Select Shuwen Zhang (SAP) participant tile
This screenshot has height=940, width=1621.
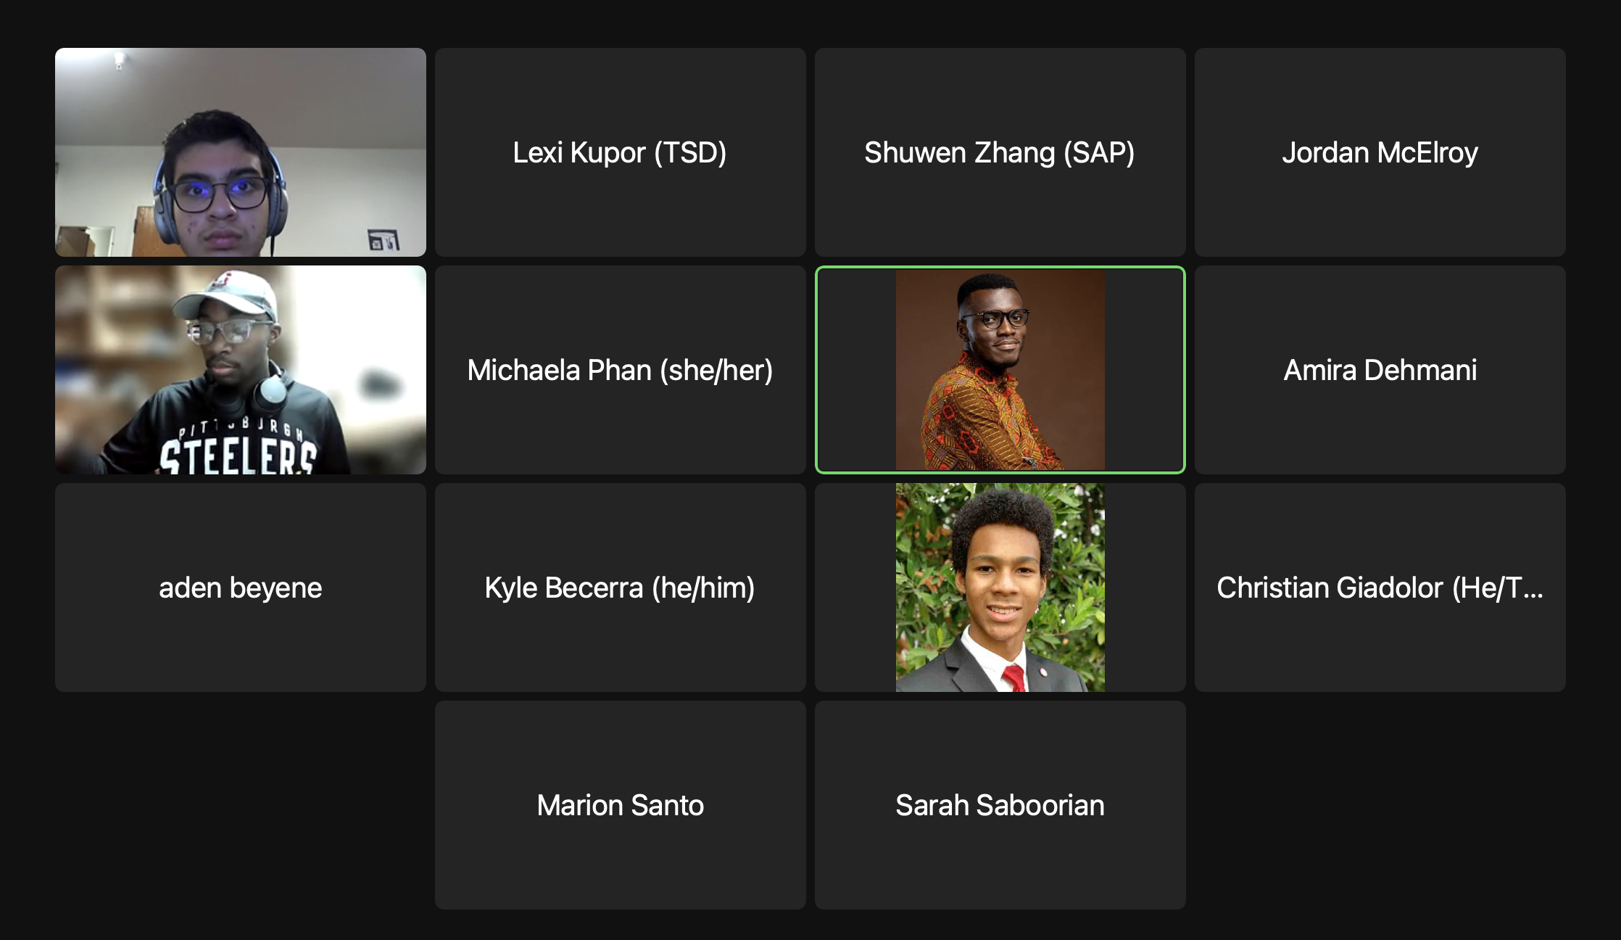click(1000, 152)
